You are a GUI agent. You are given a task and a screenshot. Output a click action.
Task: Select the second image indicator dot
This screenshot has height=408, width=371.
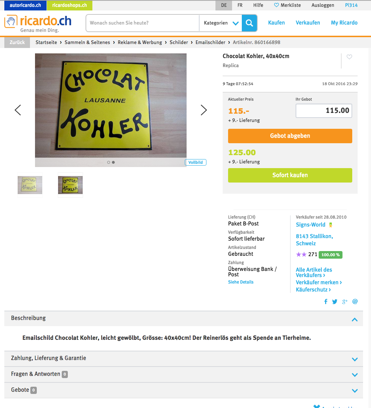pos(113,162)
